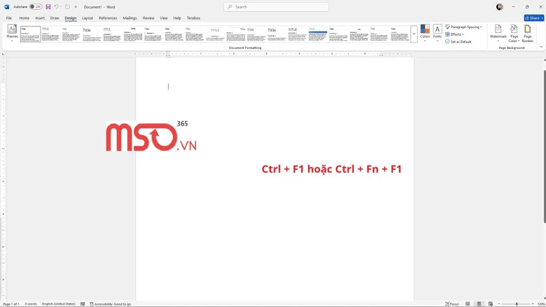Switch to the Mailings tab

(x=130, y=18)
